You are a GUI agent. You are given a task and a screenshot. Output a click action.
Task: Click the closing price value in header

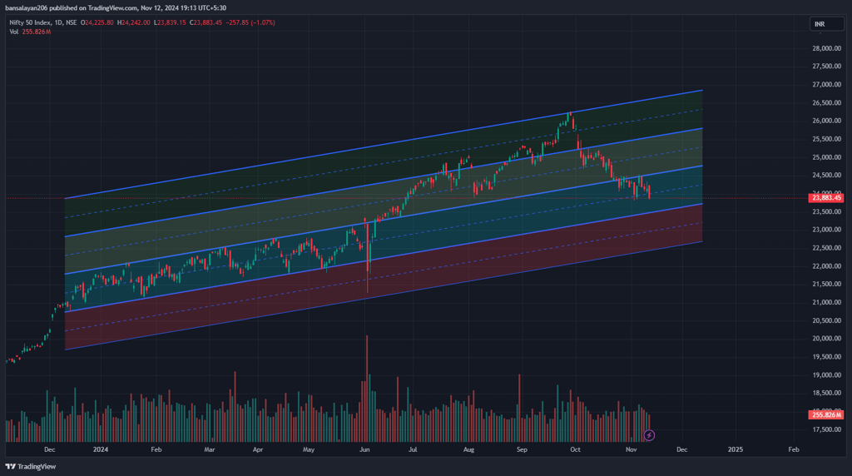(x=207, y=22)
